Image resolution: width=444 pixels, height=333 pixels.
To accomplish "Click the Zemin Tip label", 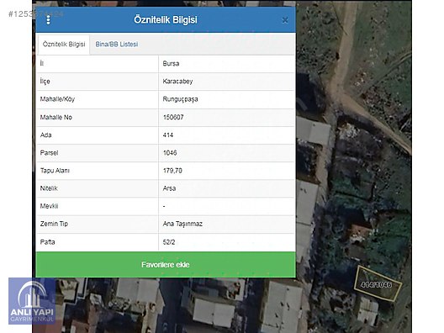I will coord(54,224).
